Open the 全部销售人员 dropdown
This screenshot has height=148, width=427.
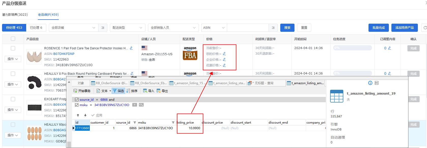(173, 28)
